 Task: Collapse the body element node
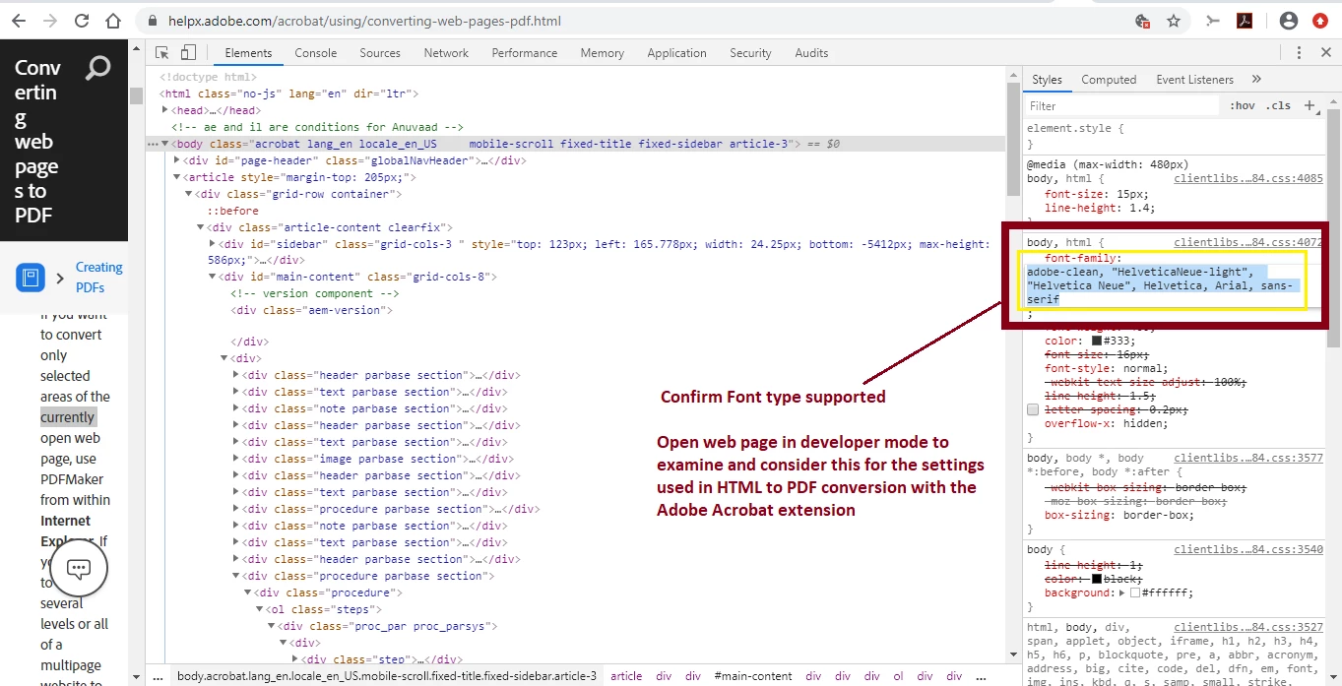click(x=165, y=144)
